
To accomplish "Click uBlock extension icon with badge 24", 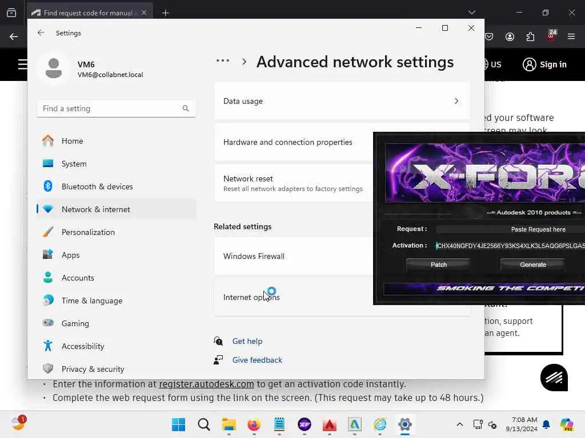I will coord(551,35).
